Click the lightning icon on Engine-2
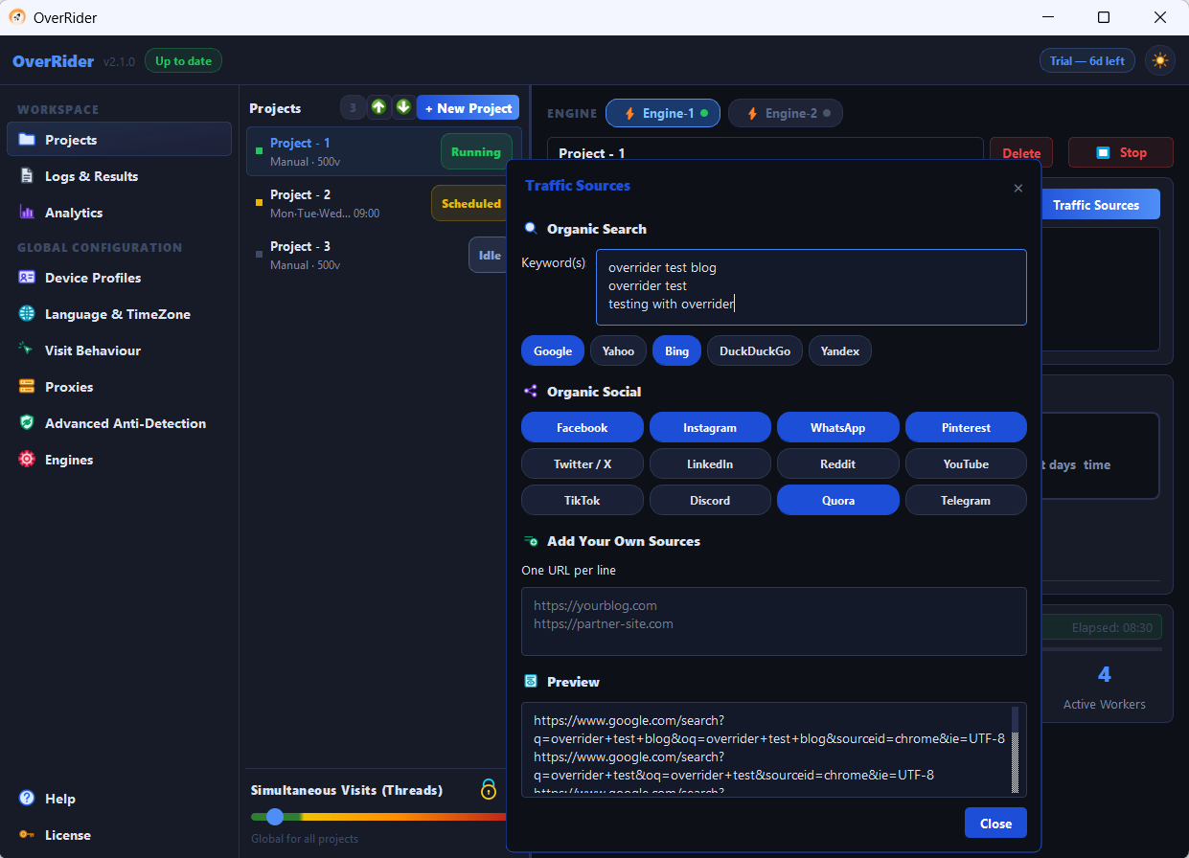 pyautogui.click(x=752, y=113)
